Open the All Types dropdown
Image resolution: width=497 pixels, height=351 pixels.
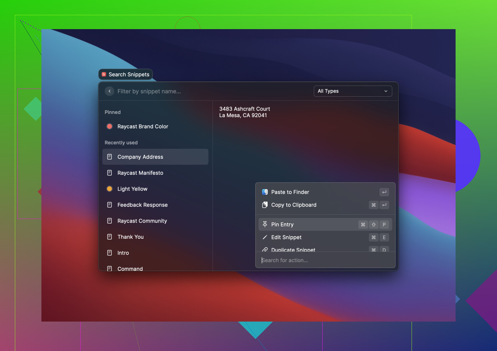(352, 91)
